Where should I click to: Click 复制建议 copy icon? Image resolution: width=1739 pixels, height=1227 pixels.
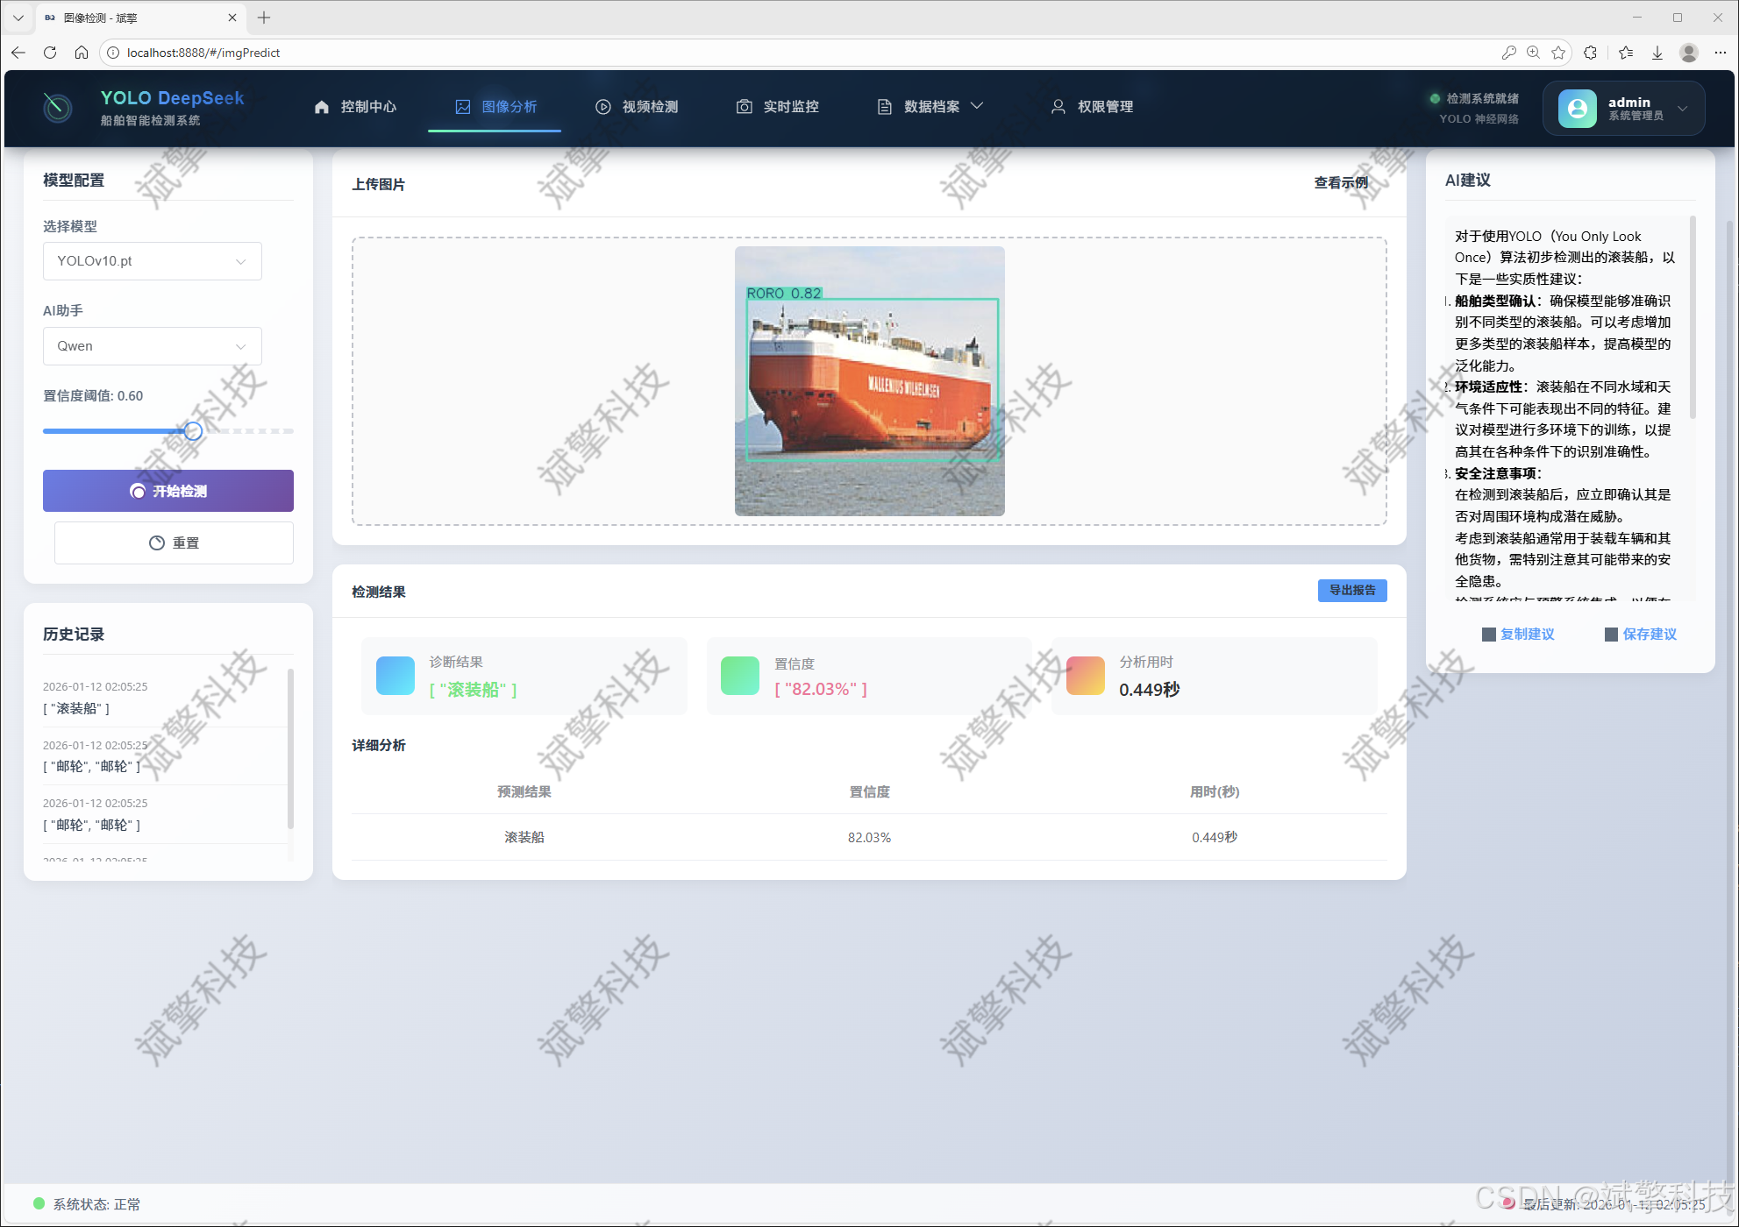click(x=1489, y=635)
